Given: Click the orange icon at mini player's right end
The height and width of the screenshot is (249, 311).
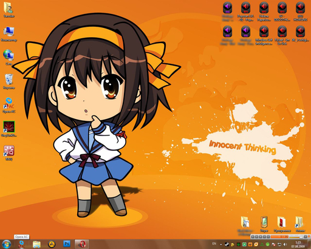Looking at the screenshot, I should point(309,236).
